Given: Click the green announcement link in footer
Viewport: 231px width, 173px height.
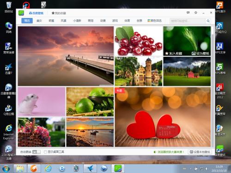Looking at the screenshot, I should tap(170, 152).
